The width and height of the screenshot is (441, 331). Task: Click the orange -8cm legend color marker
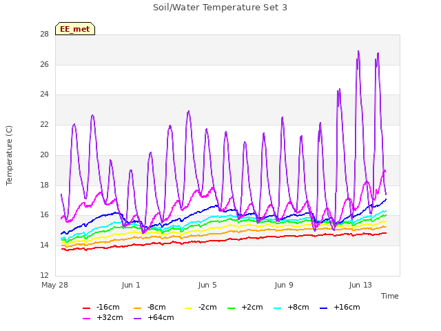(137, 308)
